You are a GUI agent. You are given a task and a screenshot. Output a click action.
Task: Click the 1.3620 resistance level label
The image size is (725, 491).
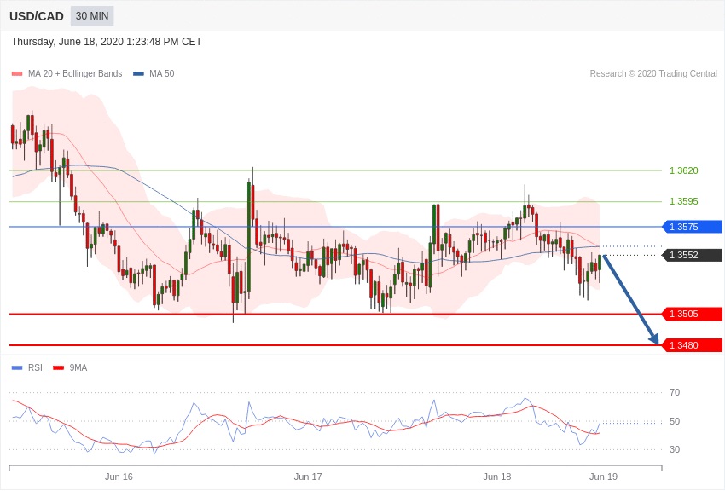(x=684, y=170)
